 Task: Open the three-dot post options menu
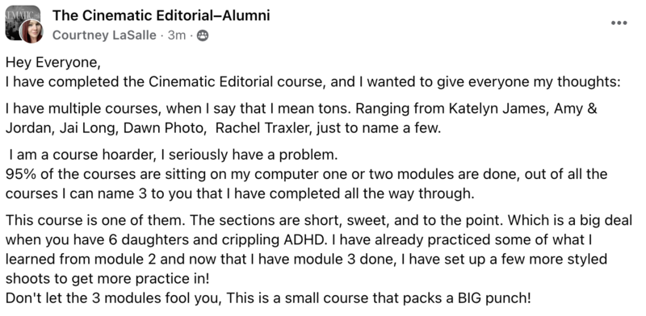(619, 23)
